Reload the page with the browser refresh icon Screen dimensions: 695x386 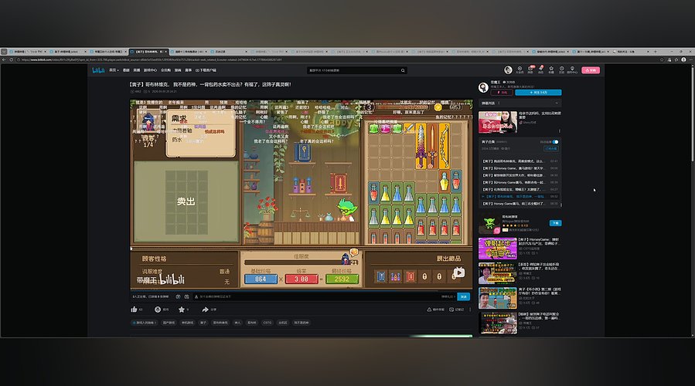click(x=11, y=59)
